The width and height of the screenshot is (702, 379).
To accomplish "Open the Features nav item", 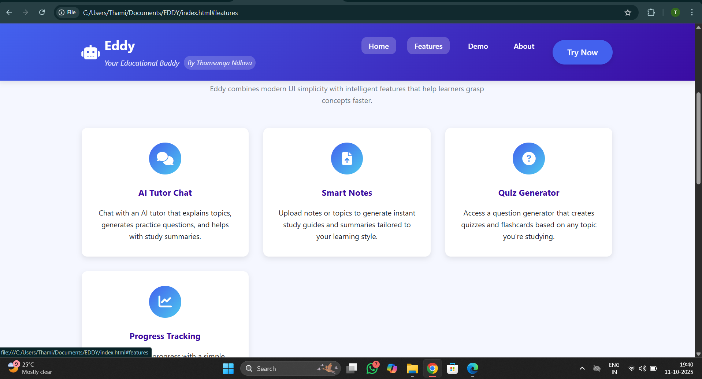I will 428,46.
